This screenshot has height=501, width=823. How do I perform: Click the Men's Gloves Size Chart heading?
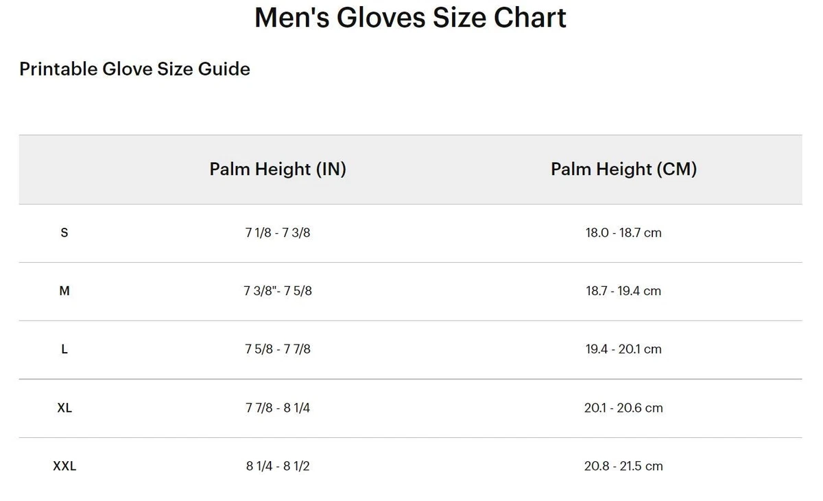(410, 17)
